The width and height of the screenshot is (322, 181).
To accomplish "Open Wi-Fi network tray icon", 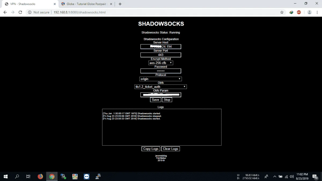I will coord(287,176).
